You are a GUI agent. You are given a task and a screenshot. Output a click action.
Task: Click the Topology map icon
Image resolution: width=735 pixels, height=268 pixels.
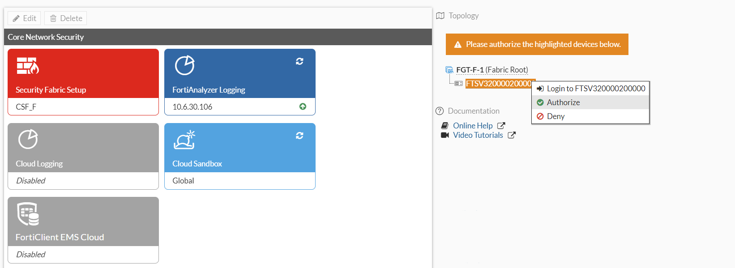click(x=440, y=15)
